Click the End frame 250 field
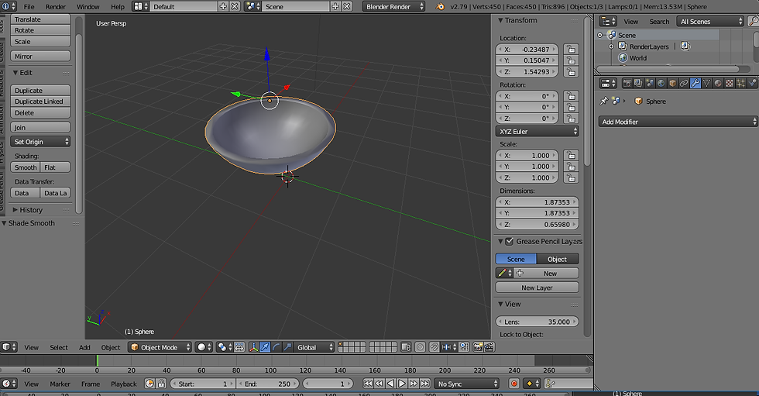 pyautogui.click(x=268, y=384)
